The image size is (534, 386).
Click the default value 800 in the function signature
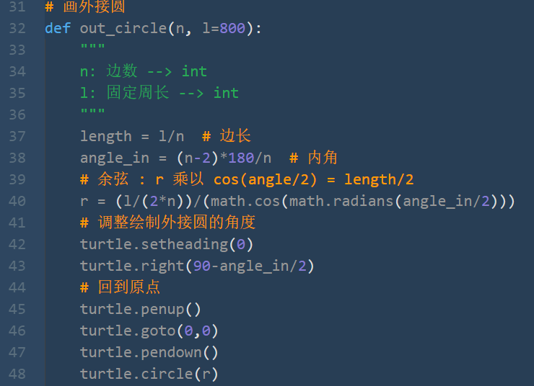coord(232,28)
